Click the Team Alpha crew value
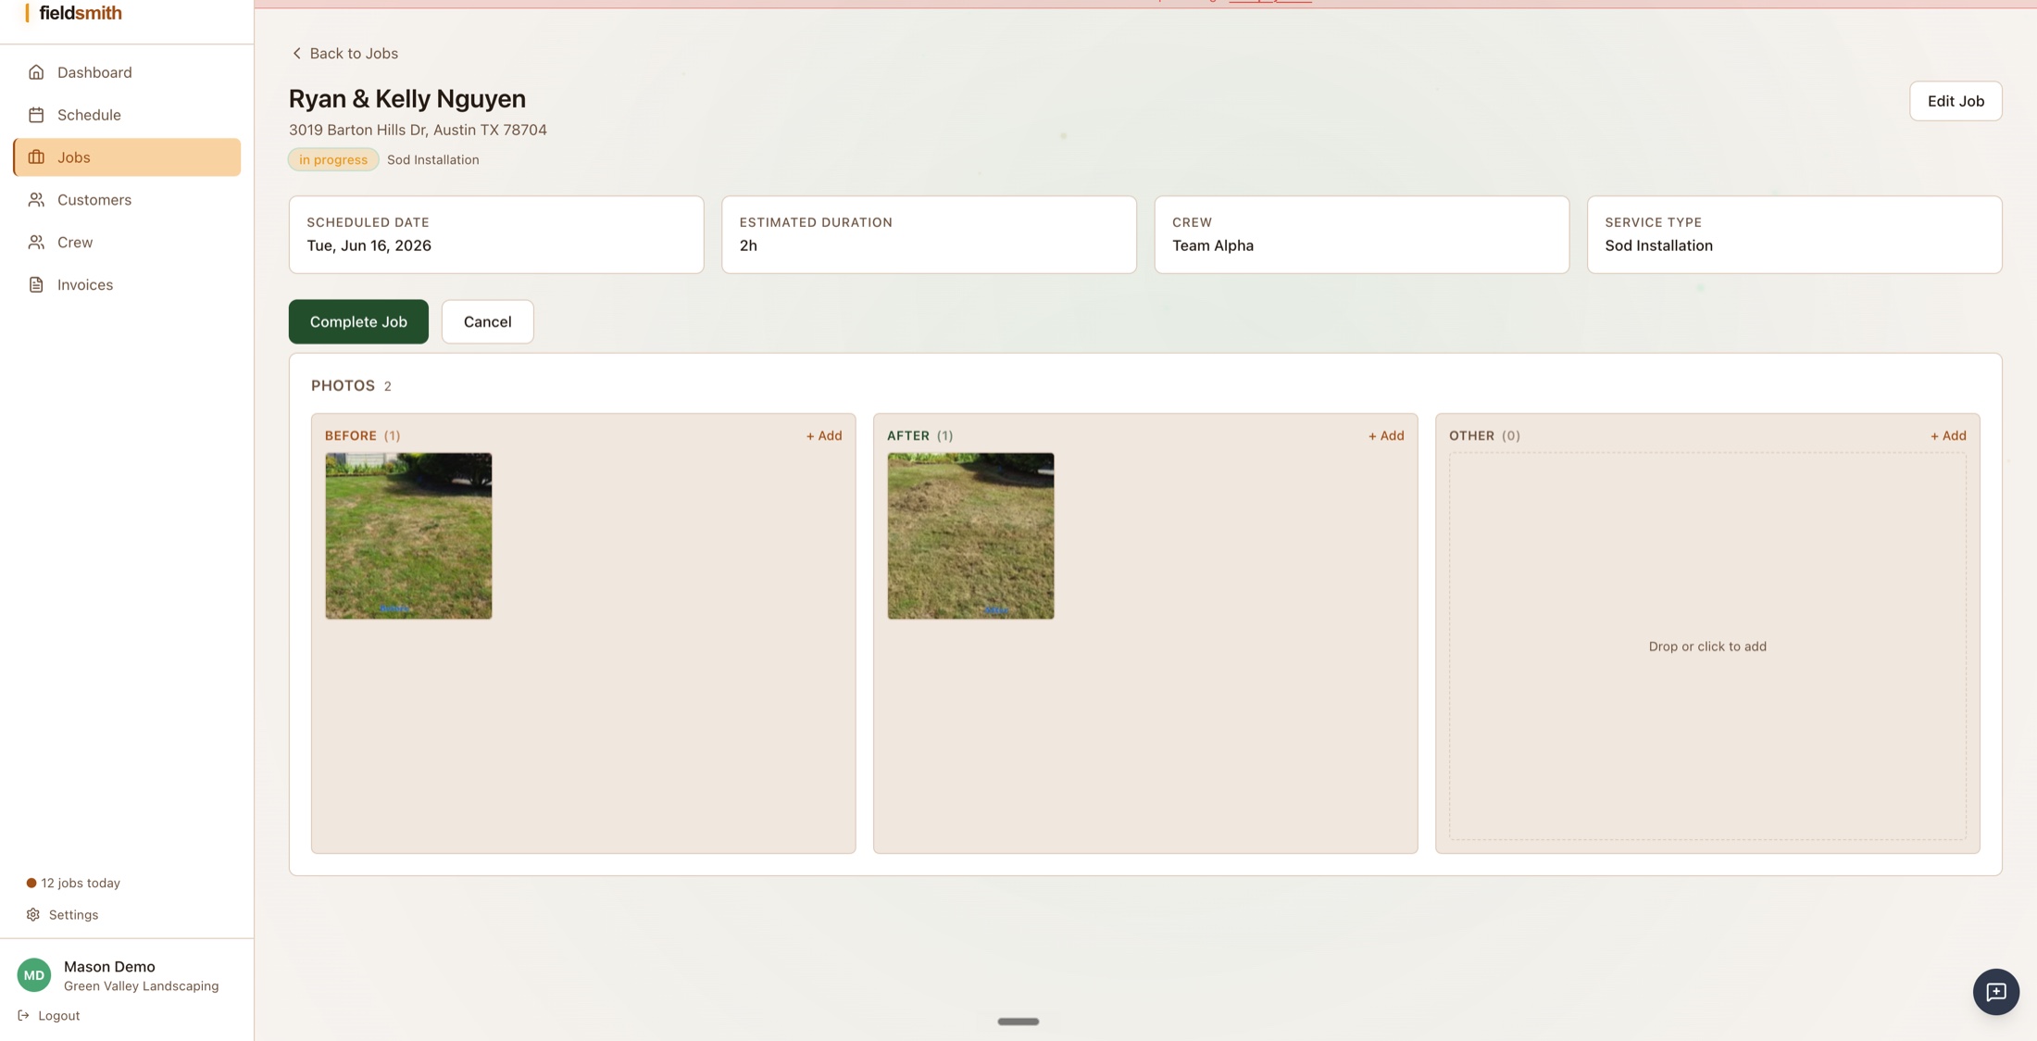Screen dimensions: 2037x1041 point(1213,245)
